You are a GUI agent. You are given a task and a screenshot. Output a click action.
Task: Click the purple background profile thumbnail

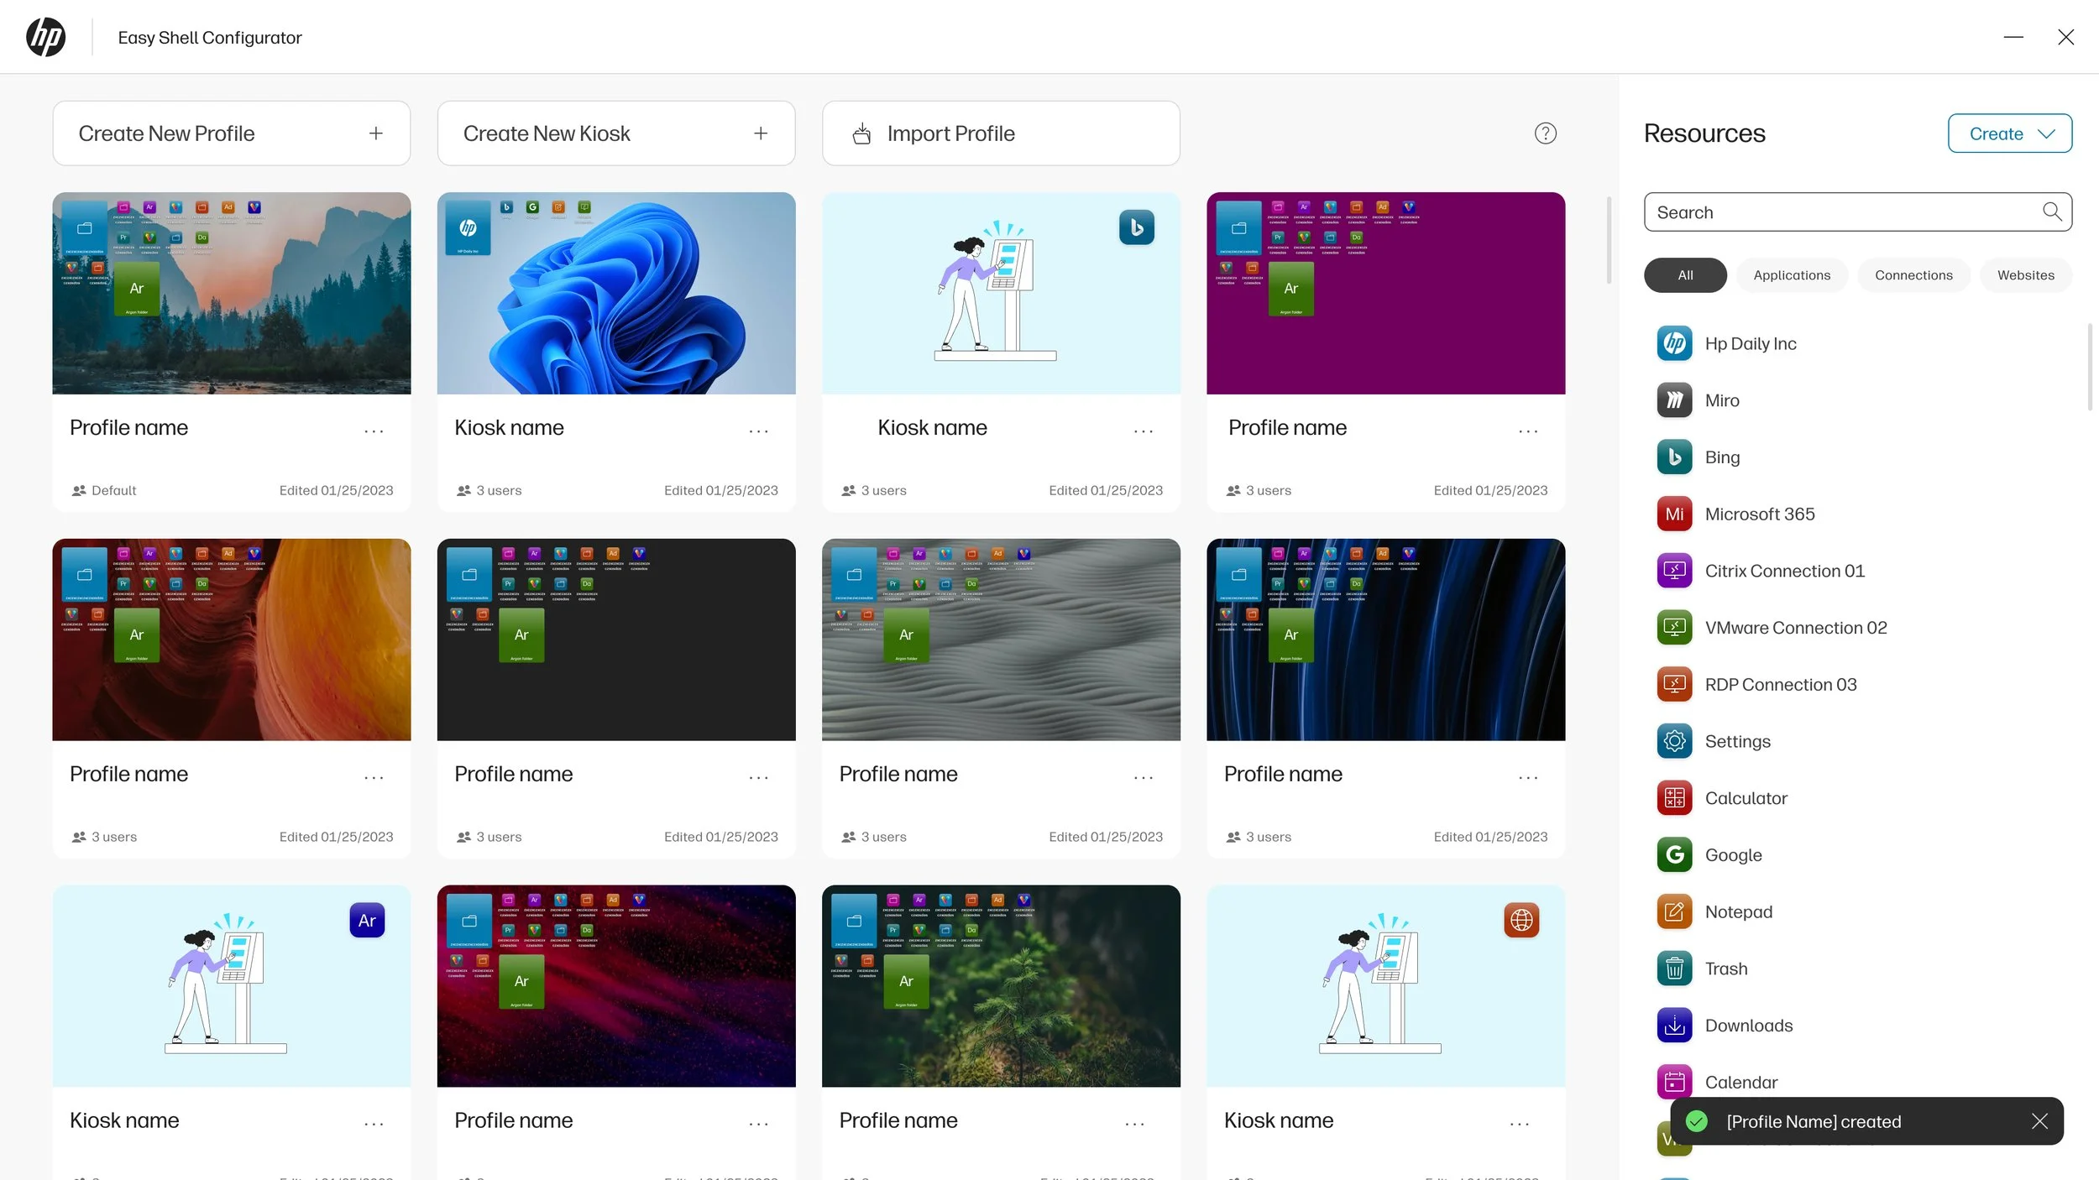click(x=1385, y=294)
